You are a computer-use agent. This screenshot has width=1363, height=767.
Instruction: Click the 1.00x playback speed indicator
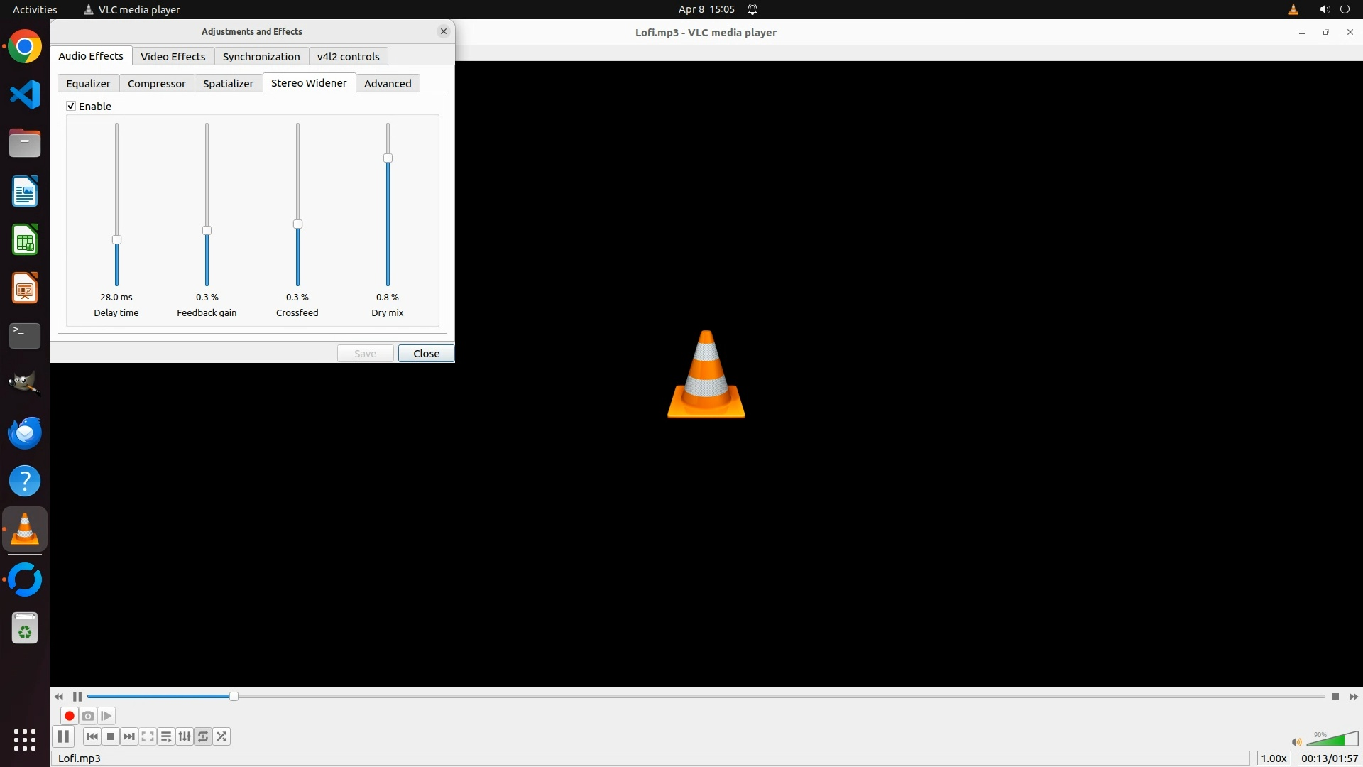(1274, 758)
